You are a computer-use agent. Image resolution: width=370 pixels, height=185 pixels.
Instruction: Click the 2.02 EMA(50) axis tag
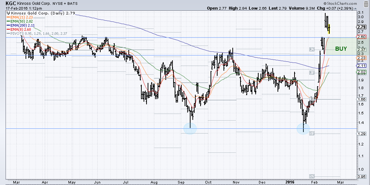point(361,72)
